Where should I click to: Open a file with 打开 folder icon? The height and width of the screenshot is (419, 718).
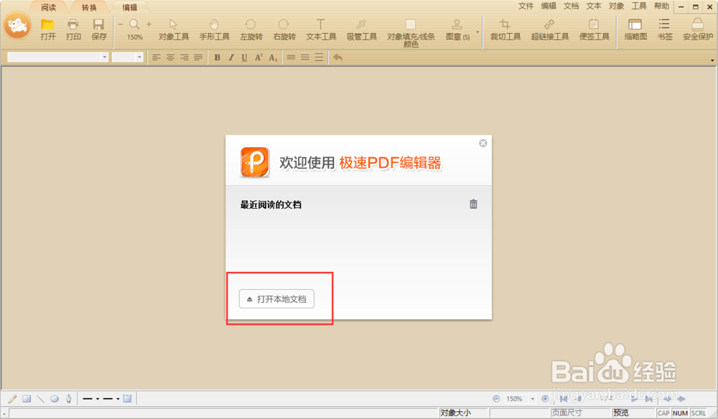(47, 29)
